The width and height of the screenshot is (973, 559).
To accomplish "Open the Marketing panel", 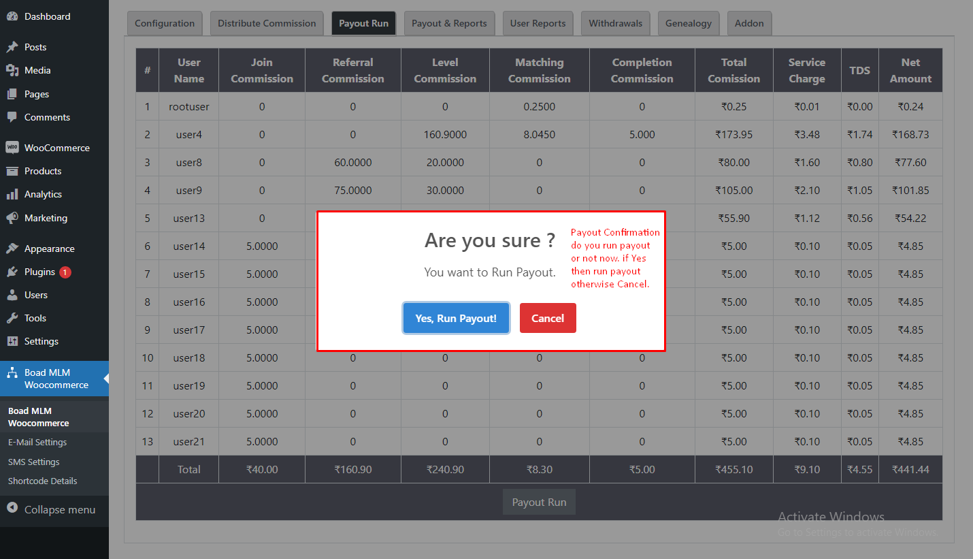I will pyautogui.click(x=45, y=218).
